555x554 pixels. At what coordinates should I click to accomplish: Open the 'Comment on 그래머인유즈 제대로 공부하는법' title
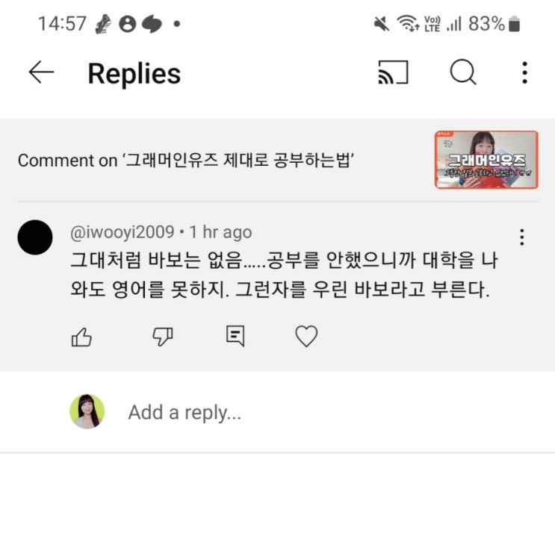click(186, 161)
